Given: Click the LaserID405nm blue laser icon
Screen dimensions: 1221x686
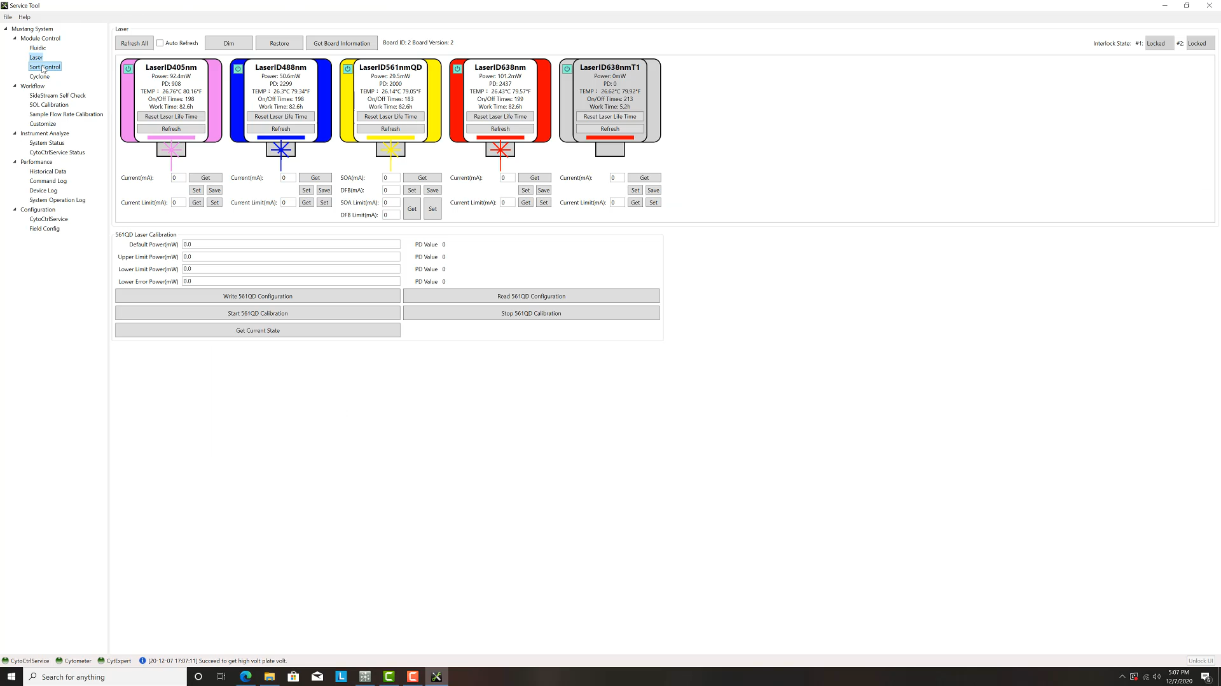Looking at the screenshot, I should tap(128, 69).
